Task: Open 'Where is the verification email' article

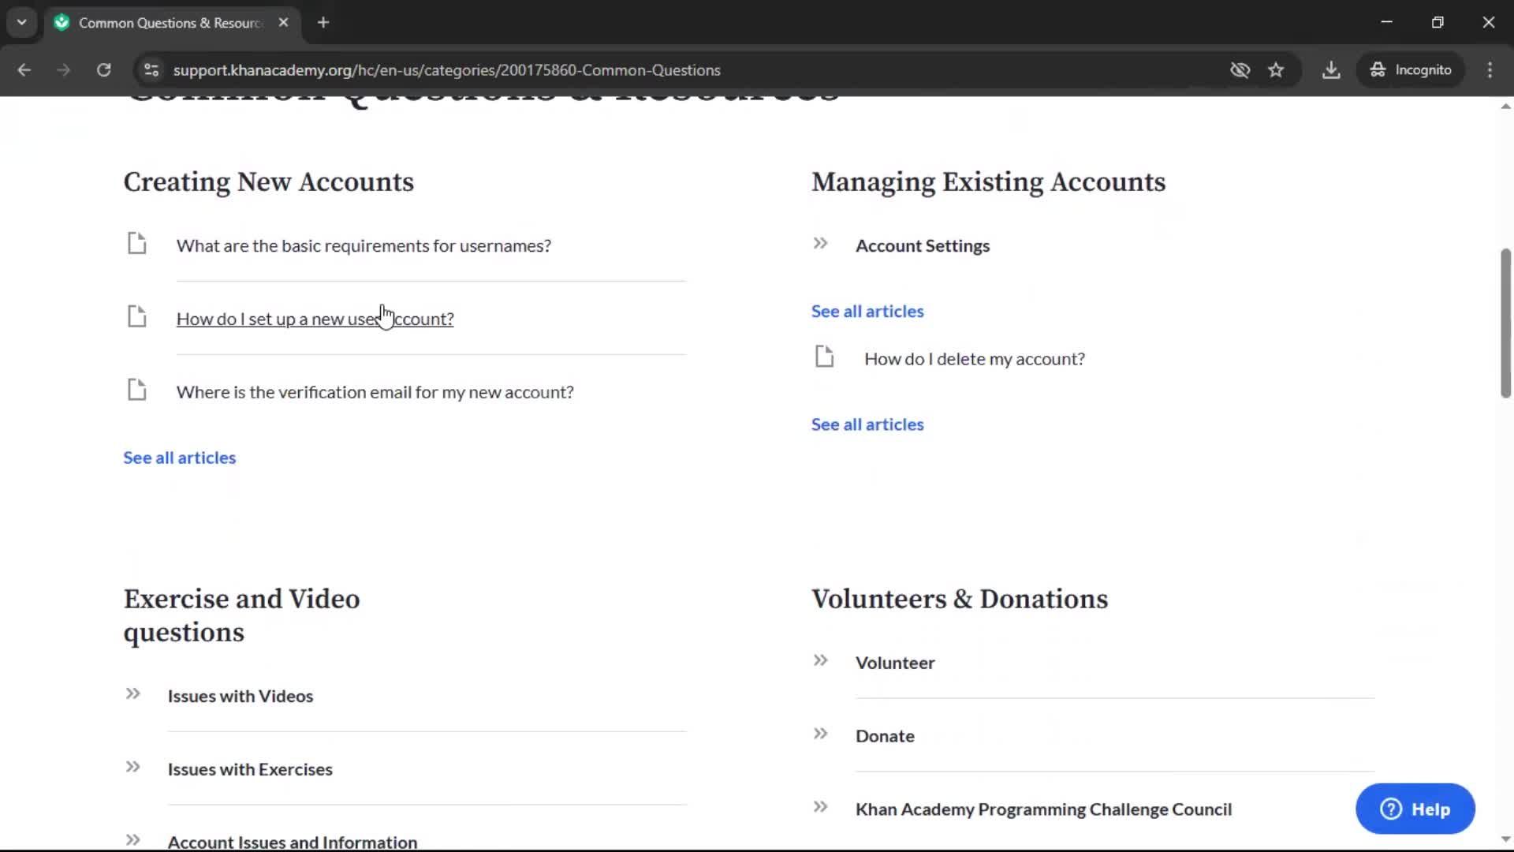Action: [375, 392]
